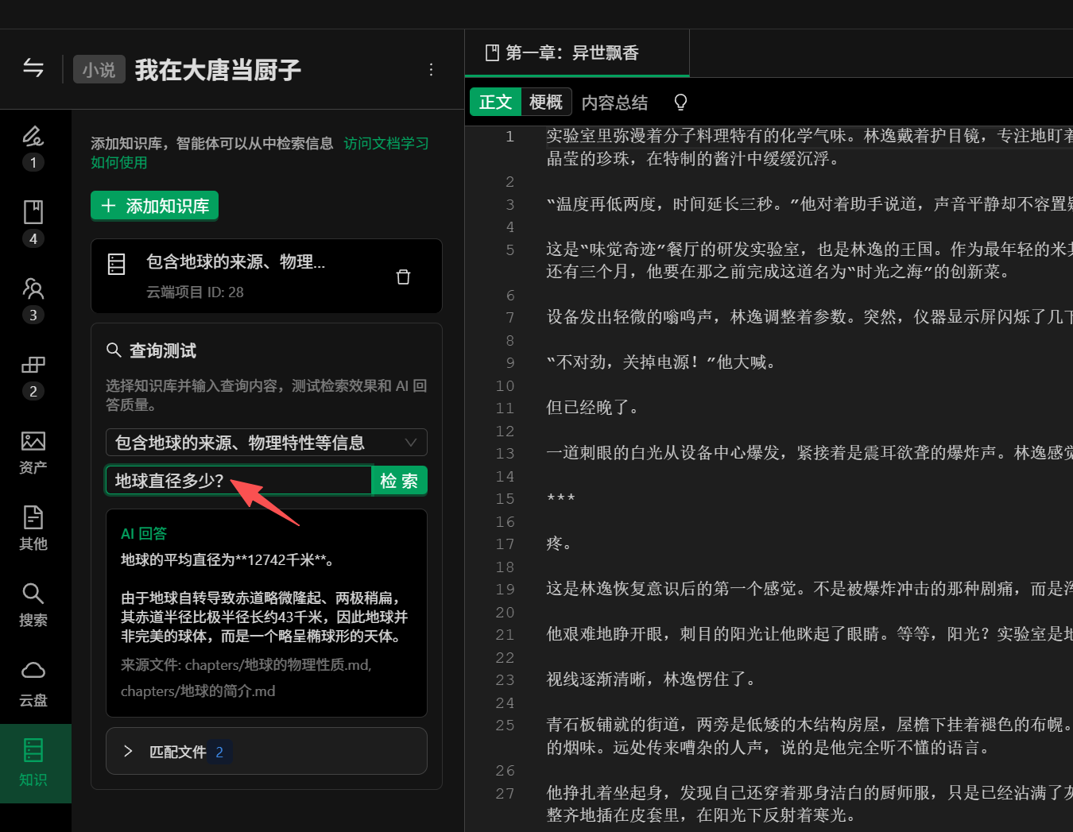Open the three-dot menu beside novel title
Screen dimensions: 1073x832
[431, 70]
